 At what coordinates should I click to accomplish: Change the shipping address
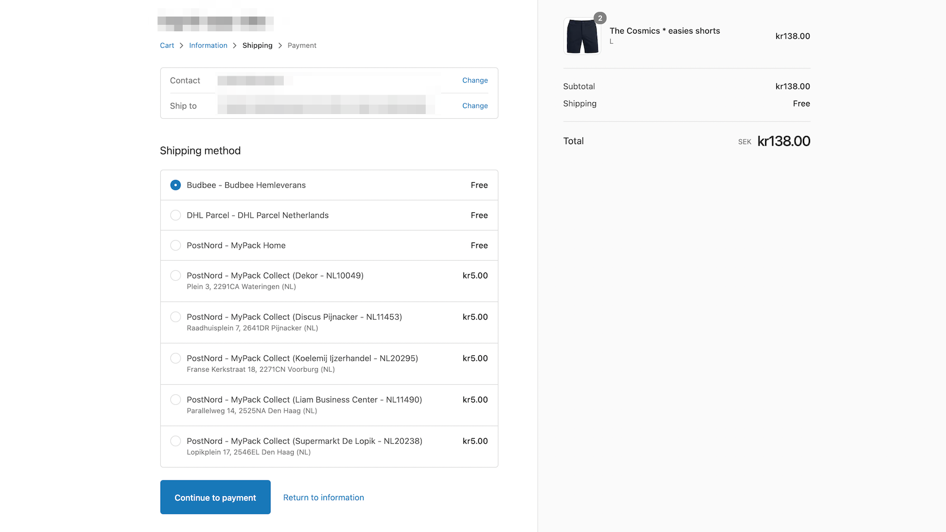475,106
